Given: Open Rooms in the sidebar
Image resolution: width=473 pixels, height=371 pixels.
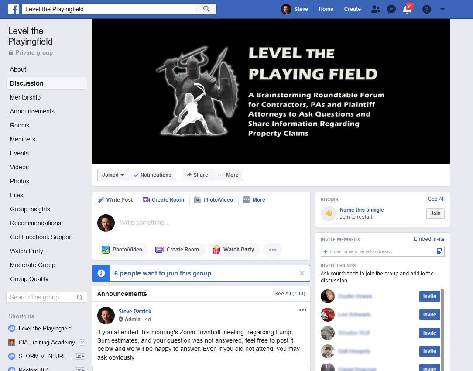Looking at the screenshot, I should click(20, 125).
